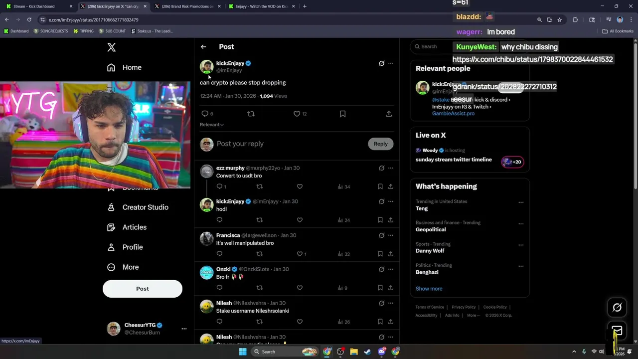Viewport: 638px width, 359px height.
Task: Bookmark the main post
Action: pos(342,114)
